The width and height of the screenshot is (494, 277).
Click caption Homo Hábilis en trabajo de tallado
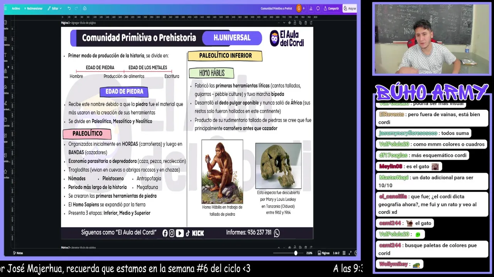[x=222, y=210]
